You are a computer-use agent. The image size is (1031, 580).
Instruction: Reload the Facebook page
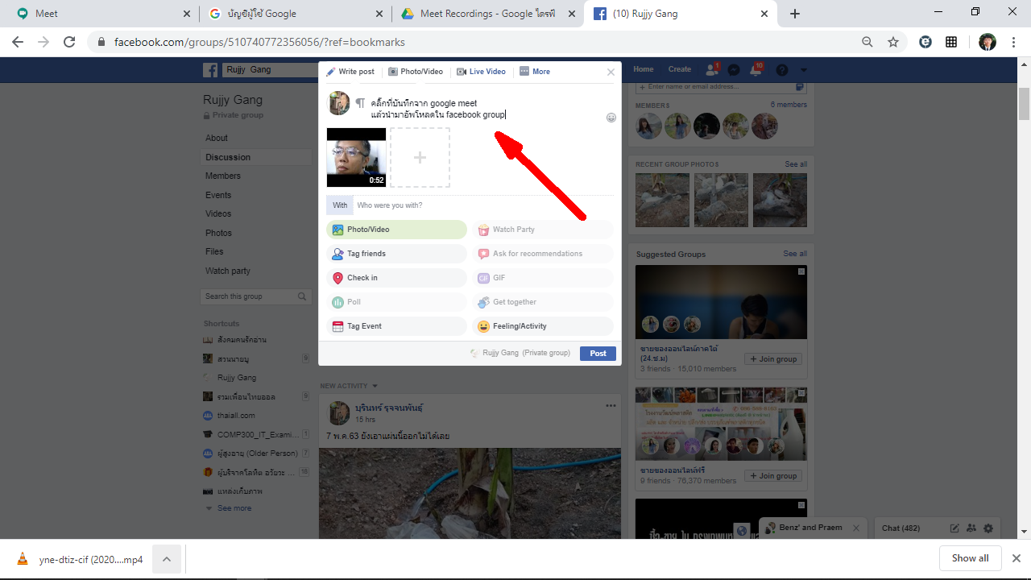[x=69, y=42]
